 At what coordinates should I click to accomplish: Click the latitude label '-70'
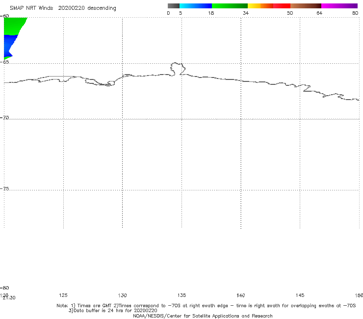(4, 118)
